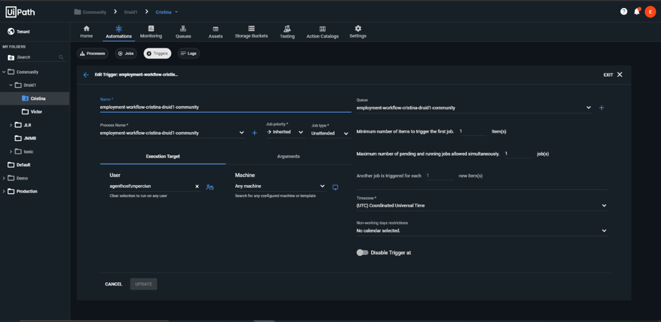Open the Logs pill
The height and width of the screenshot is (322, 661).
tap(189, 54)
